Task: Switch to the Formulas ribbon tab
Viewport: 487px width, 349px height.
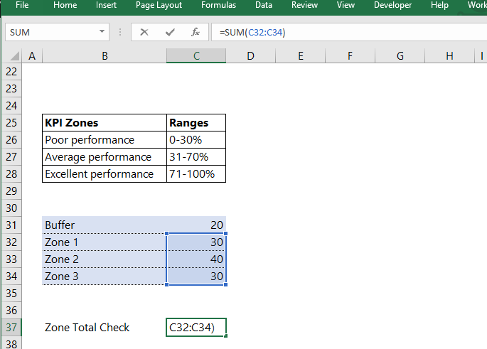Action: (x=218, y=5)
